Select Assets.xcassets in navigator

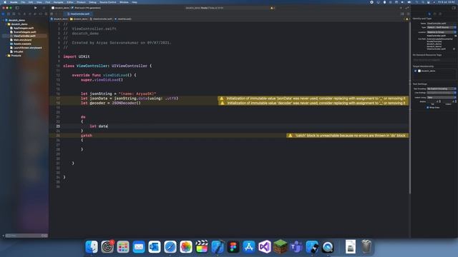(22, 44)
